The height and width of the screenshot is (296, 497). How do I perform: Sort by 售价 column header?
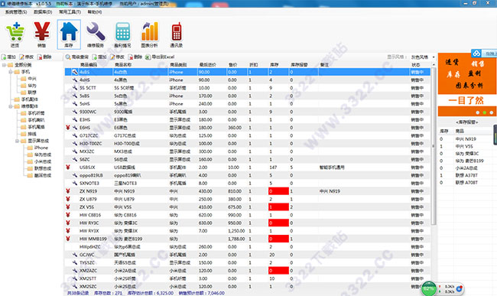(x=233, y=65)
